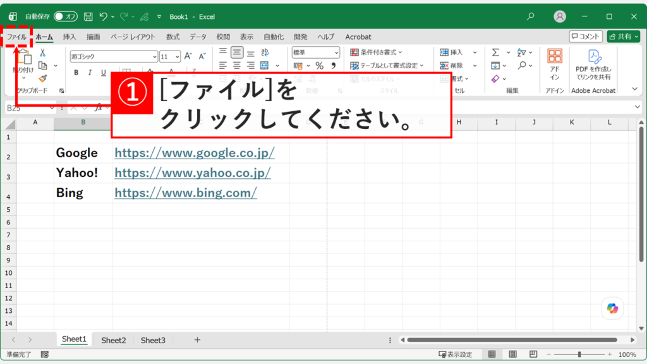This screenshot has width=647, height=364.
Task: Click the AutoSum sigma icon
Action: [x=495, y=52]
